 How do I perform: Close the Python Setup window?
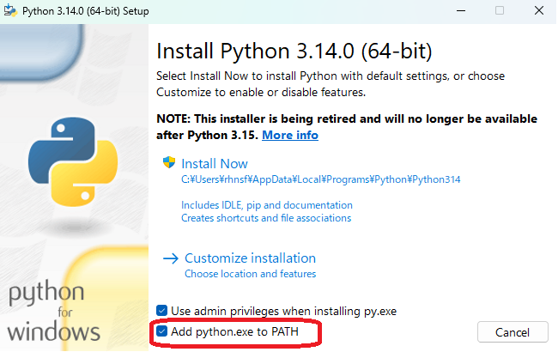point(538,10)
